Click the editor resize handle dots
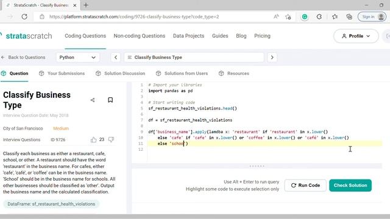 point(257,166)
